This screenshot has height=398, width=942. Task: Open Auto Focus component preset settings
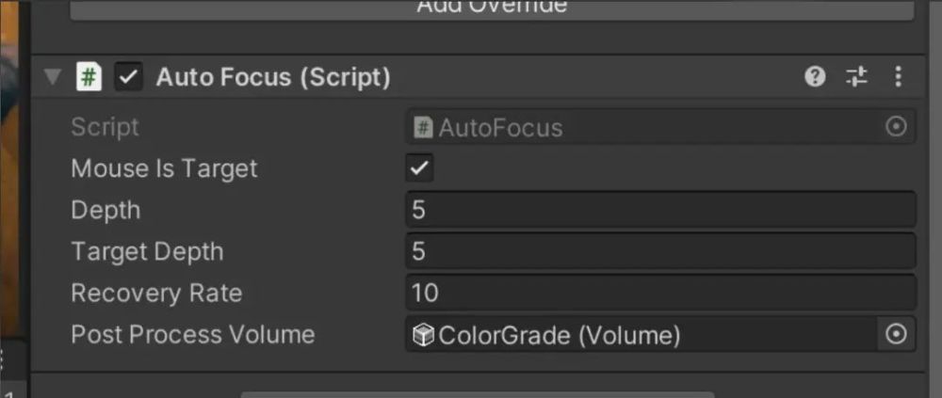click(x=856, y=77)
